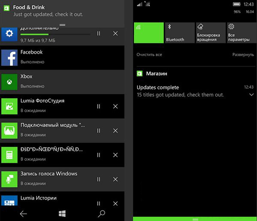
Task: Pull down the Food & Drink notification handle
Action: tap(62, 25)
